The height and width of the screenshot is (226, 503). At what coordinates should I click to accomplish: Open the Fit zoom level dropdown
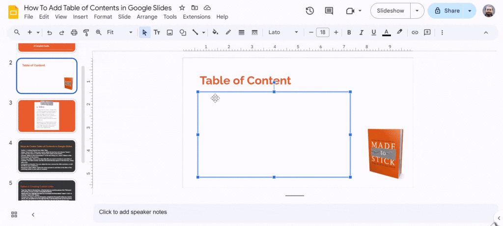coord(120,32)
